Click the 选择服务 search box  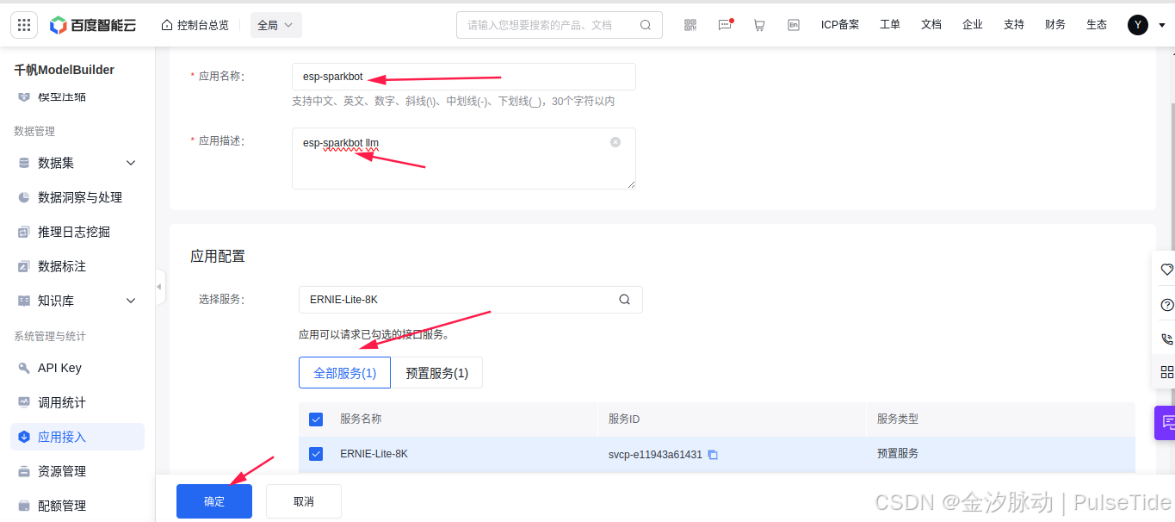(x=471, y=300)
